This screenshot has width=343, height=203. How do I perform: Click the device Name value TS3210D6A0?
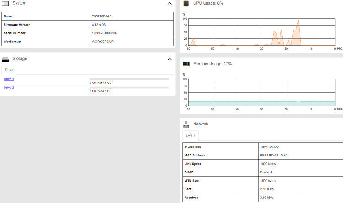101,16
